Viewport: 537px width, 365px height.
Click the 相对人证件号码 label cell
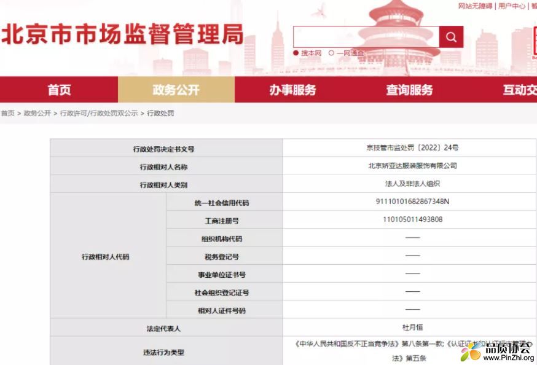[225, 309]
